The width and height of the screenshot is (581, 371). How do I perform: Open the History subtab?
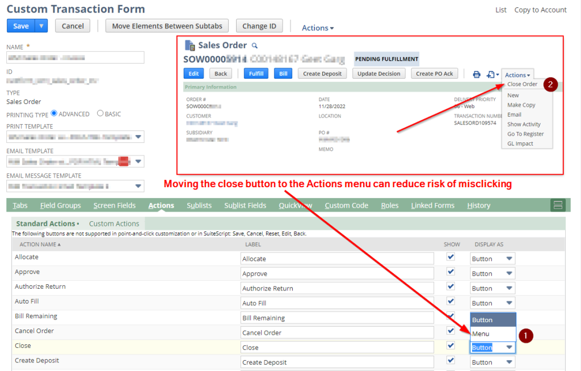coord(478,205)
